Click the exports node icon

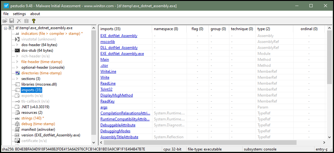click(x=17, y=96)
